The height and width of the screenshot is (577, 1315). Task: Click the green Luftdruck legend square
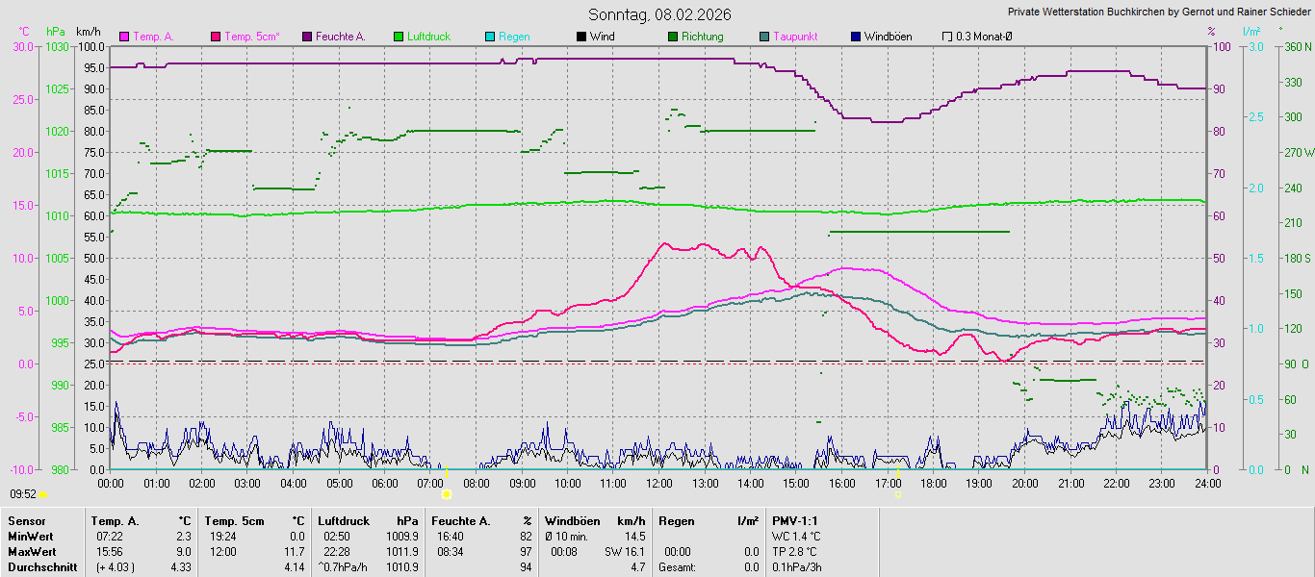tap(399, 37)
